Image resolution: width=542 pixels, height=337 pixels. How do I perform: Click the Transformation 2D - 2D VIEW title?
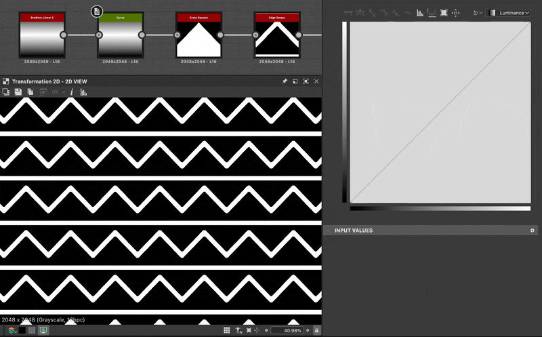(49, 81)
